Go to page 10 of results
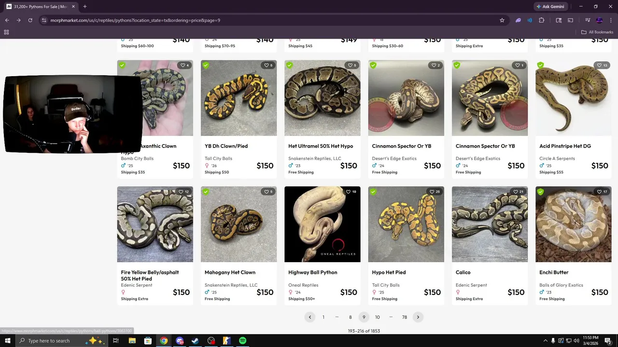This screenshot has height=347, width=618. pos(378,317)
